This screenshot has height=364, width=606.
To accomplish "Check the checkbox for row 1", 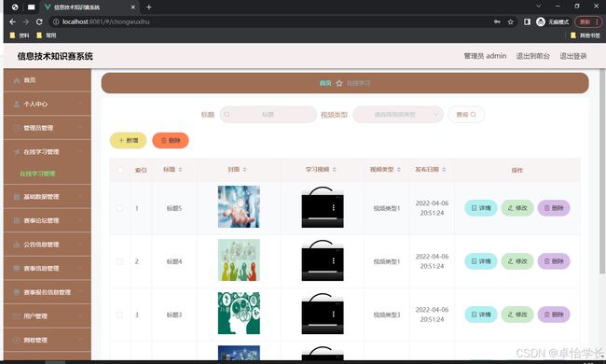I will click(120, 208).
